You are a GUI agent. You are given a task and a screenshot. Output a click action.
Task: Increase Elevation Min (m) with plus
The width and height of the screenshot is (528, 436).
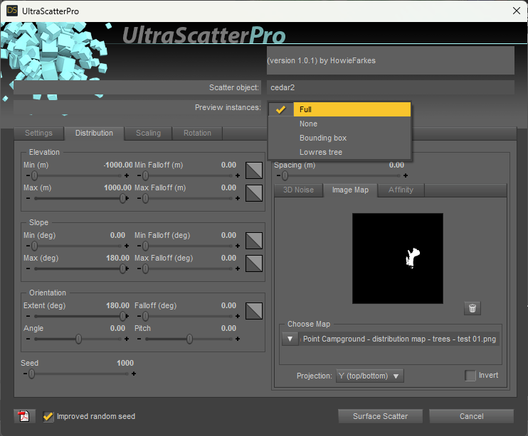pyautogui.click(x=127, y=175)
